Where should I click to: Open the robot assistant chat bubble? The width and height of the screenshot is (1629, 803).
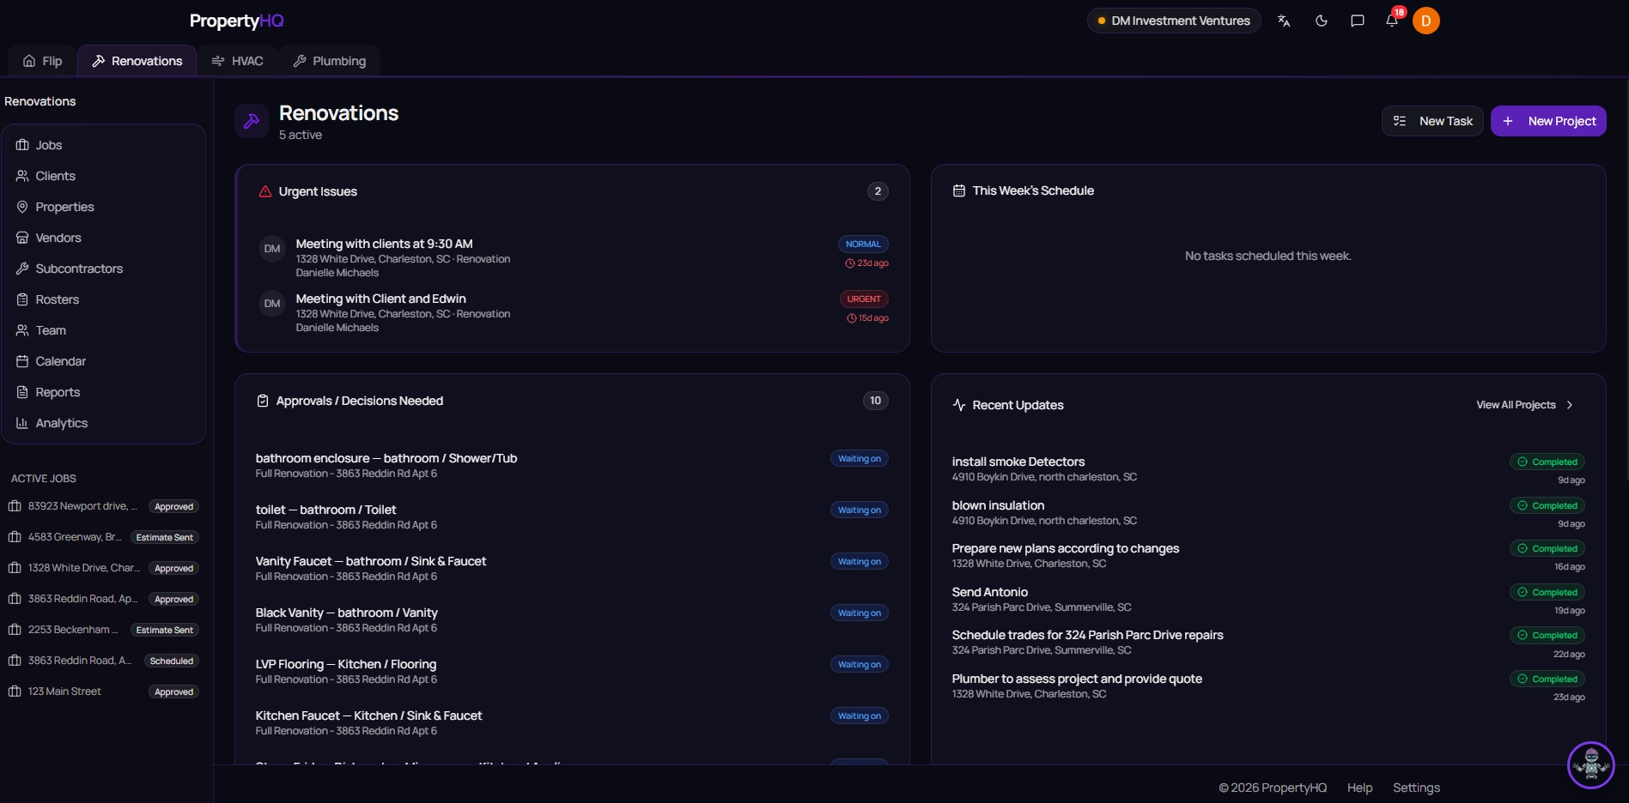(1590, 764)
